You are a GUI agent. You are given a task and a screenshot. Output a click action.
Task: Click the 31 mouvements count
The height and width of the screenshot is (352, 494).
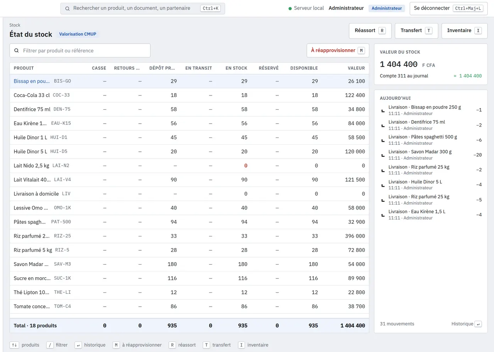[397, 324]
